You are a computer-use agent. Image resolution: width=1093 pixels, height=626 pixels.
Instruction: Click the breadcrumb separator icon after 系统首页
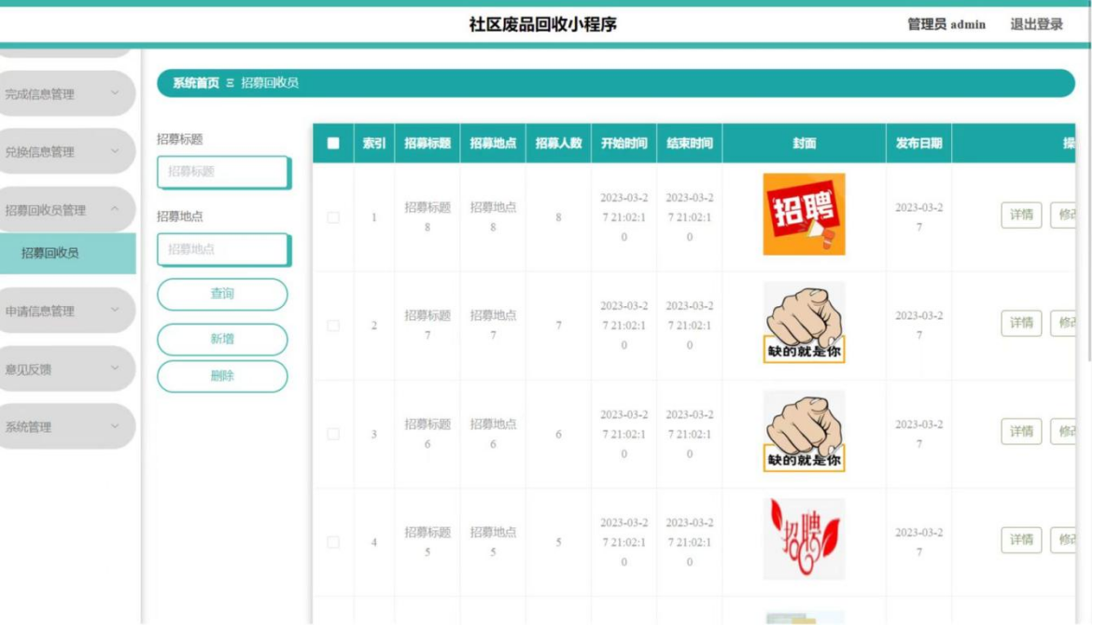point(230,83)
